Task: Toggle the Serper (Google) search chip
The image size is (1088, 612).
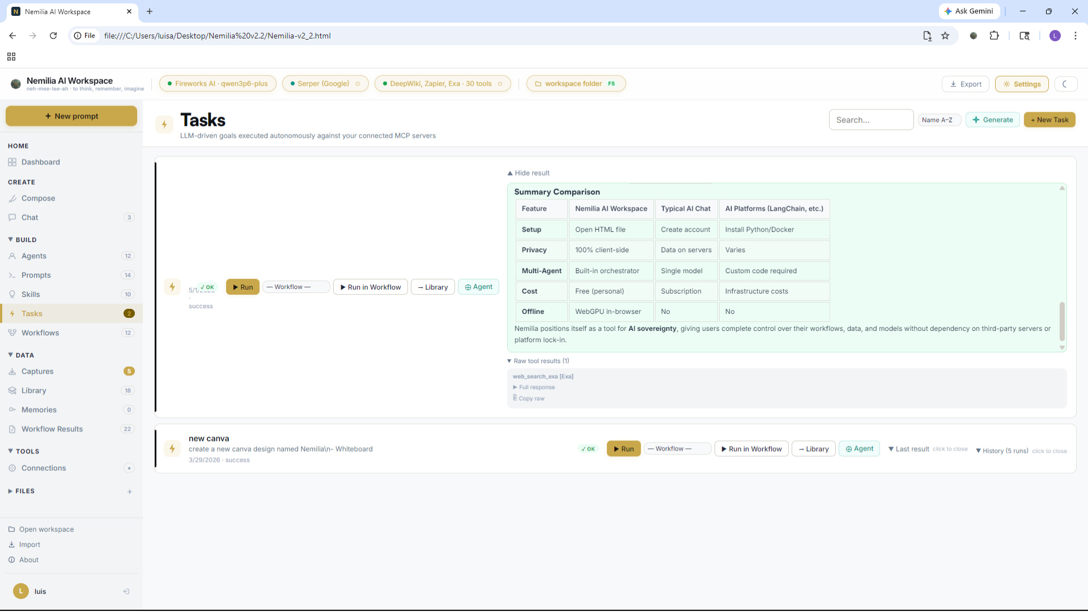Action: (325, 84)
